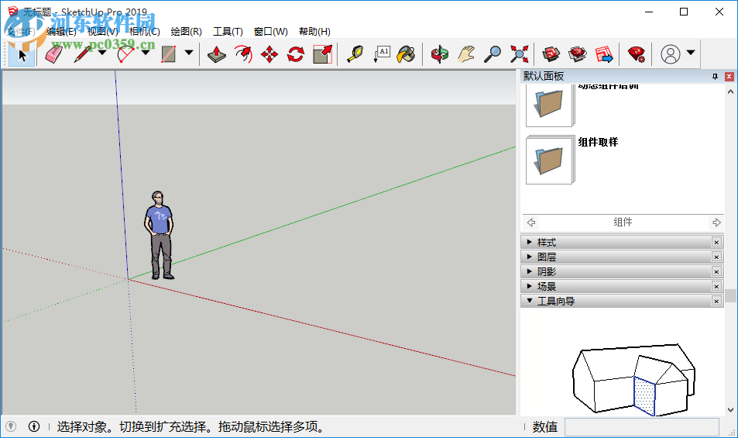This screenshot has width=738, height=438.
Task: Select the Arc drawing tool
Action: [125, 54]
